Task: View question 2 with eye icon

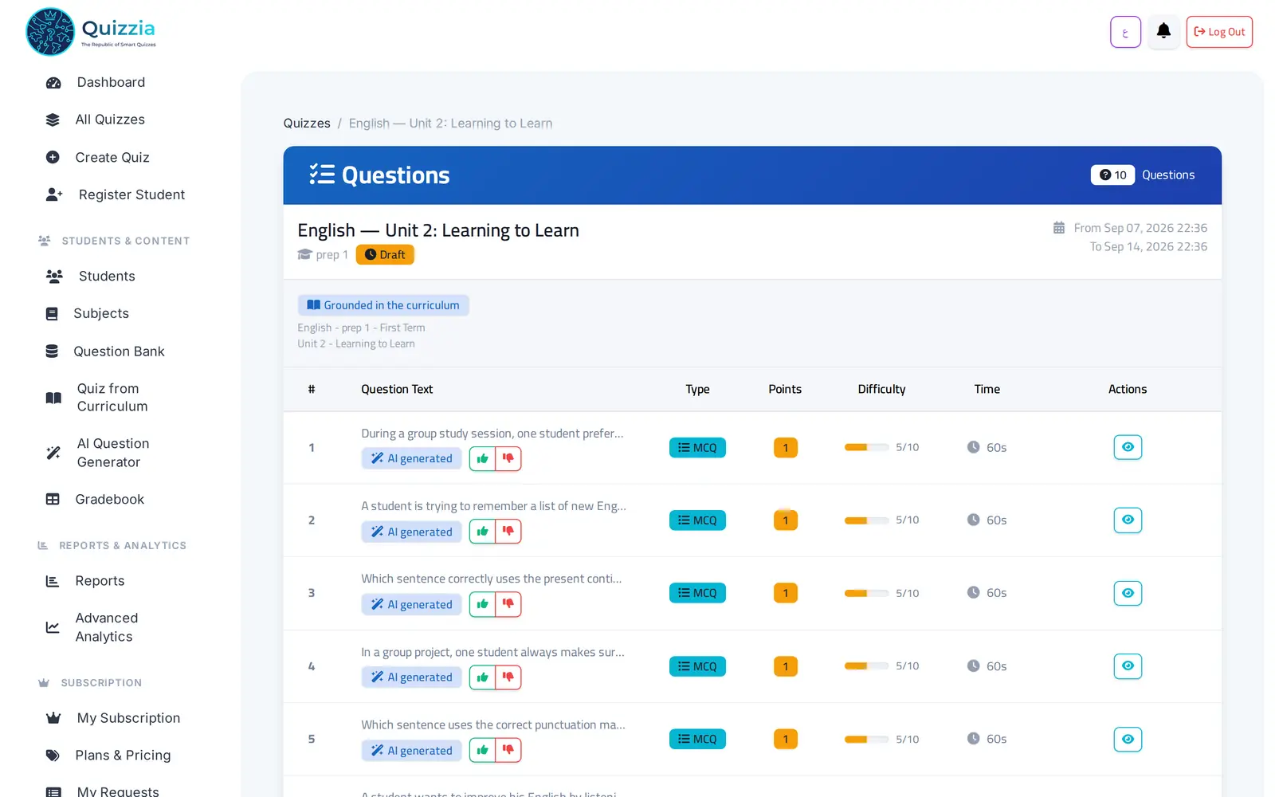Action: pyautogui.click(x=1128, y=520)
